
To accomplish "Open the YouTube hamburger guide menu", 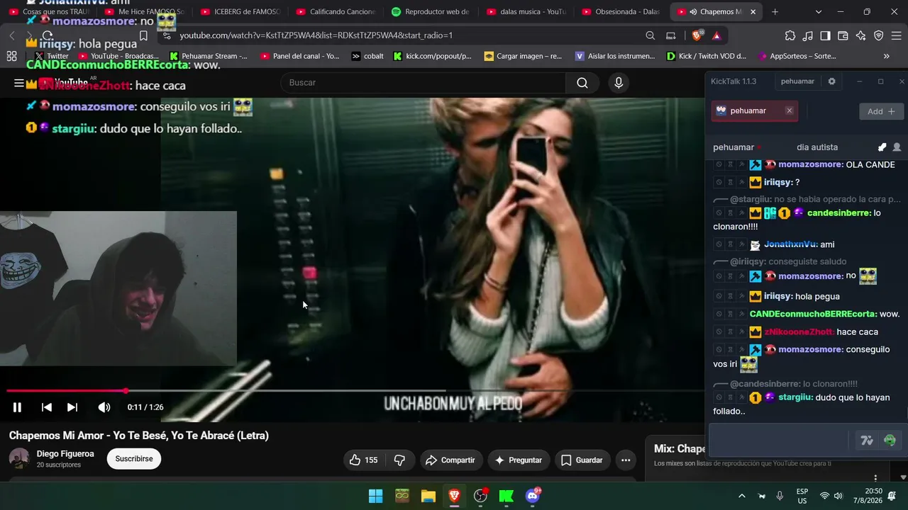I will coord(19,83).
